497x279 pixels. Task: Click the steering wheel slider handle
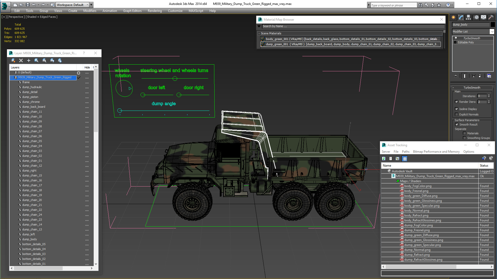[x=175, y=79]
